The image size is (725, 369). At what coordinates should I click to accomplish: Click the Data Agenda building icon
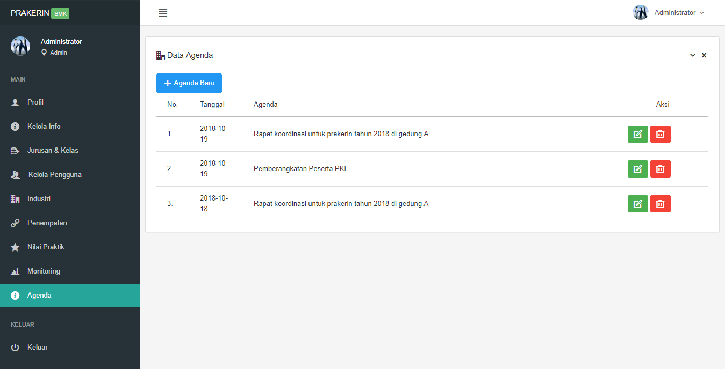point(161,55)
